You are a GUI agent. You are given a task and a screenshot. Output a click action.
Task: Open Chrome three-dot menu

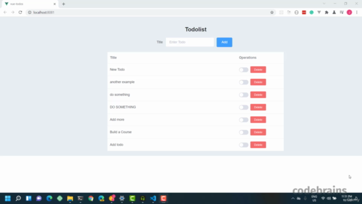click(x=357, y=12)
